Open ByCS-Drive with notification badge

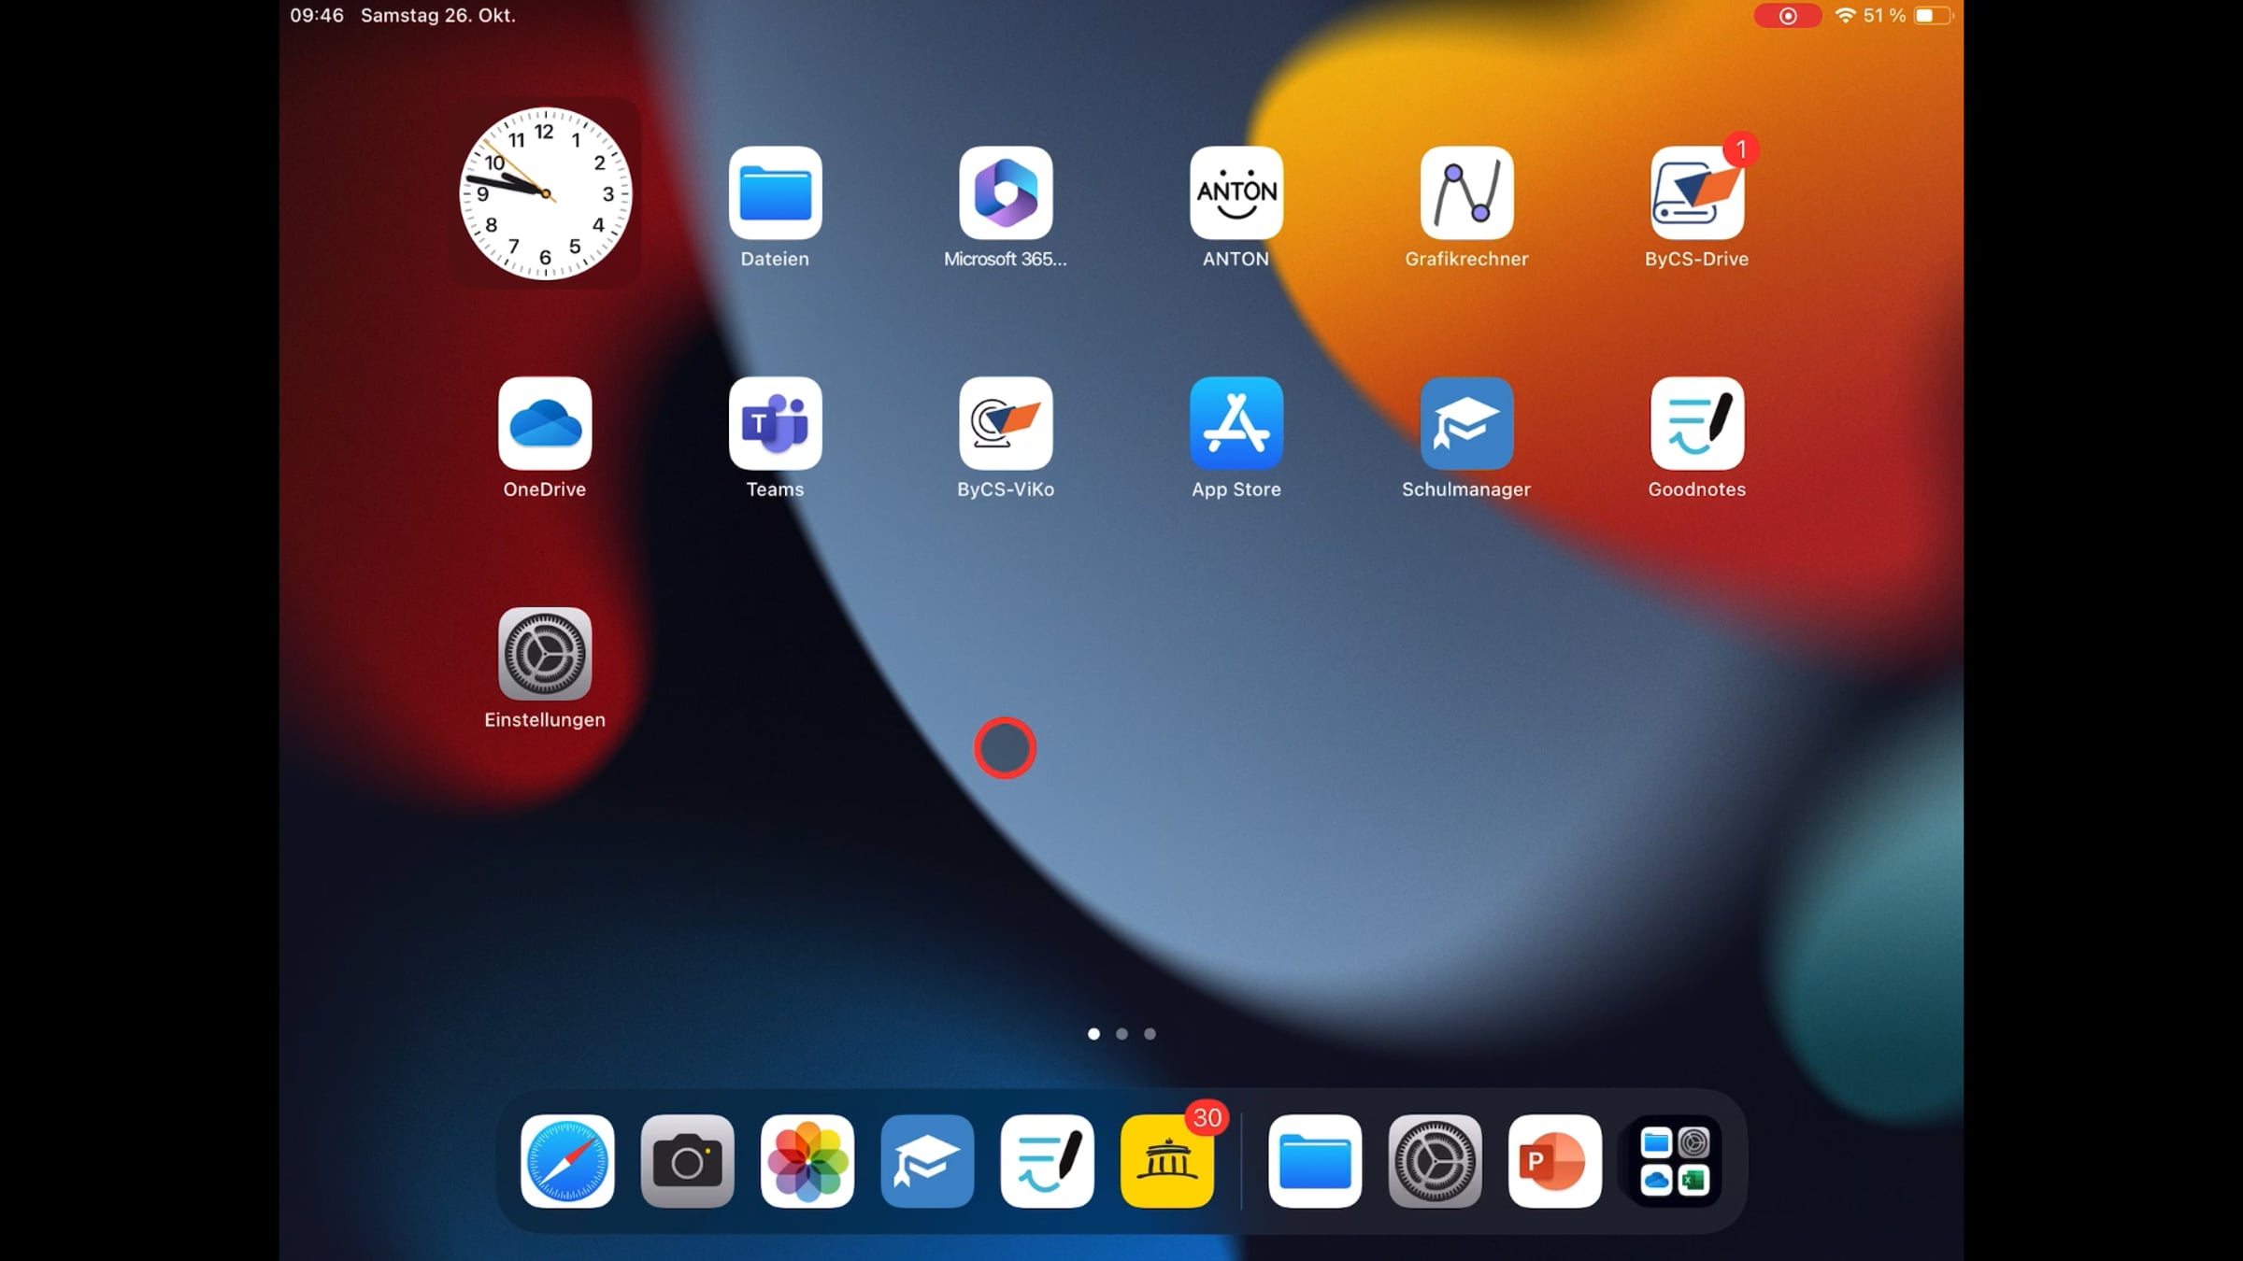(1697, 192)
